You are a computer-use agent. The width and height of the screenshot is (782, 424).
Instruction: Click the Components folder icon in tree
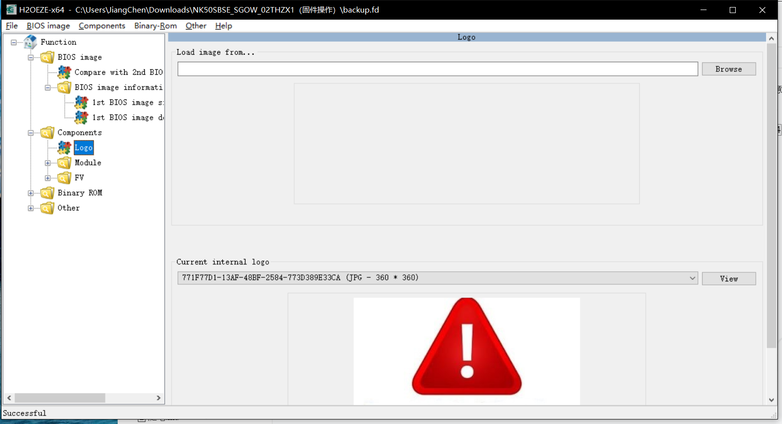pos(47,133)
